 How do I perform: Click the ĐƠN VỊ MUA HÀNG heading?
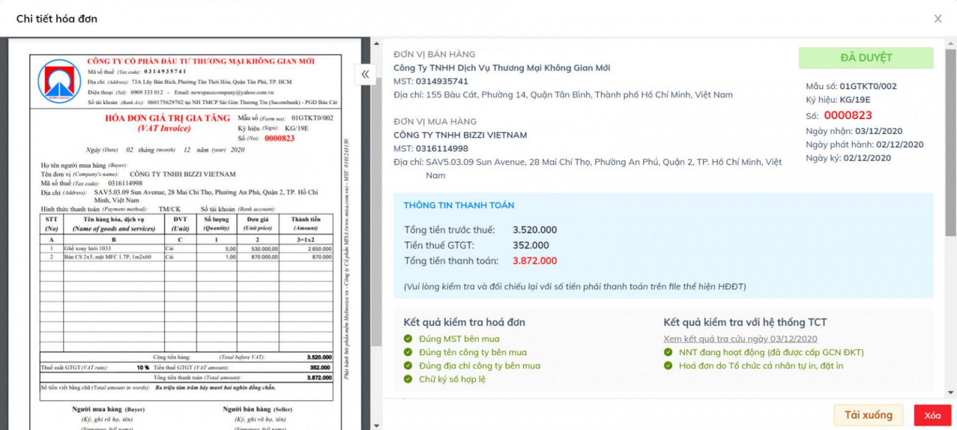point(435,122)
